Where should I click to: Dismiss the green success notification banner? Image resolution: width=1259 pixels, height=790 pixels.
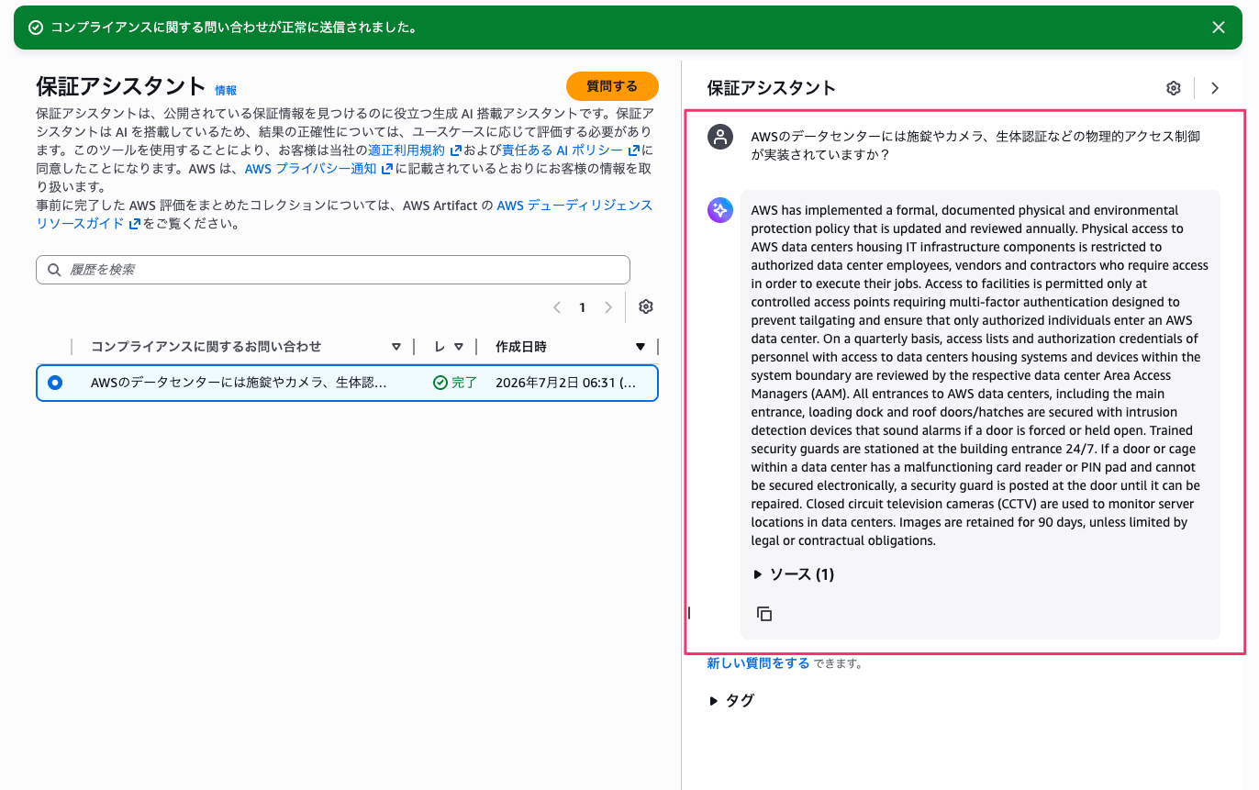coord(1219,28)
